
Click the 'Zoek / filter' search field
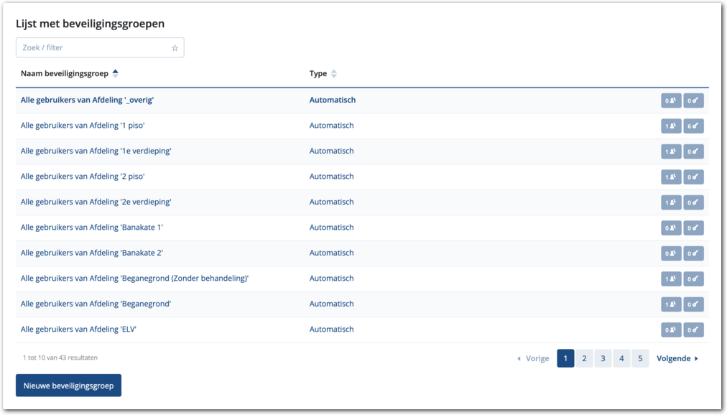click(93, 48)
